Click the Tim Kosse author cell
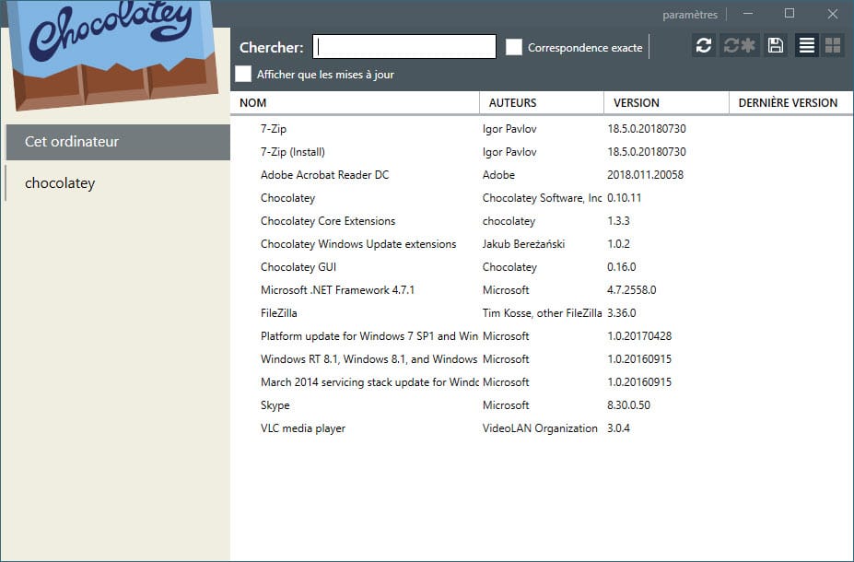This screenshot has height=562, width=854. (542, 313)
